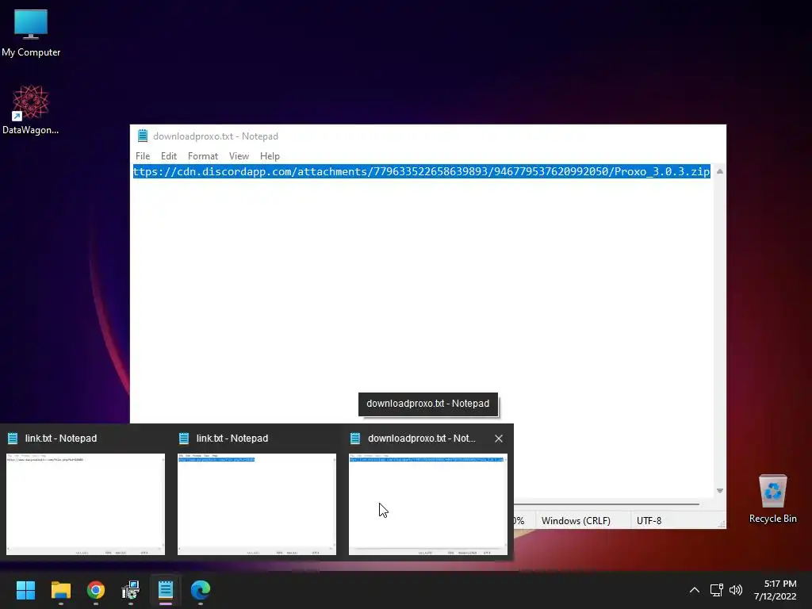Click the middle link.txt preview title label

232,438
